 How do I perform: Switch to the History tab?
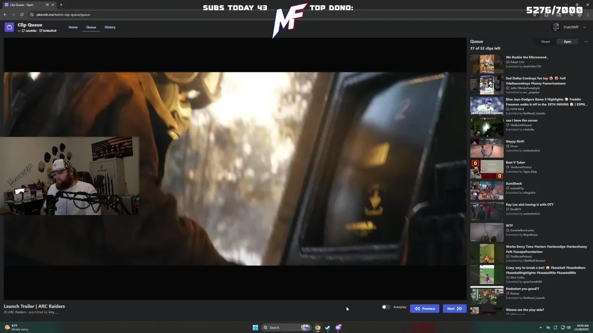[x=110, y=27]
